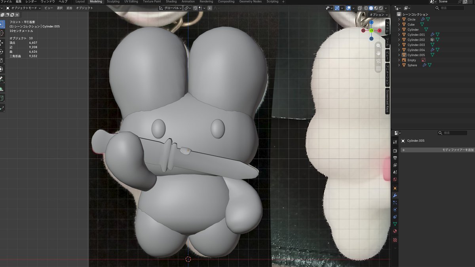This screenshot has width=475, height=267.
Task: Open the Texture properties checker tab
Action: (395, 240)
